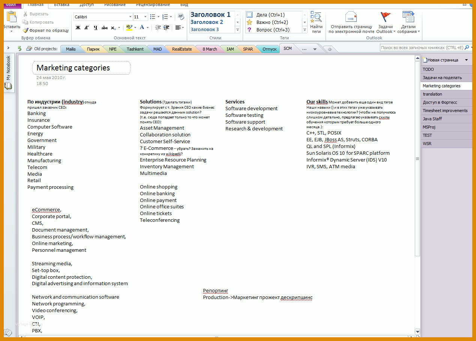Screen dimensions: 476x341
Task: Toggle italic К formatting
Action: [x=87, y=27]
